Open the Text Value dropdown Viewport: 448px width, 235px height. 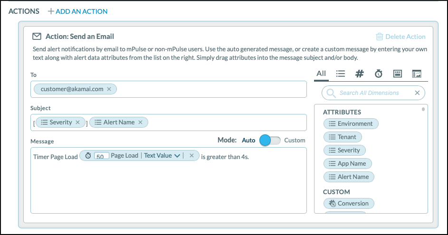coord(177,156)
